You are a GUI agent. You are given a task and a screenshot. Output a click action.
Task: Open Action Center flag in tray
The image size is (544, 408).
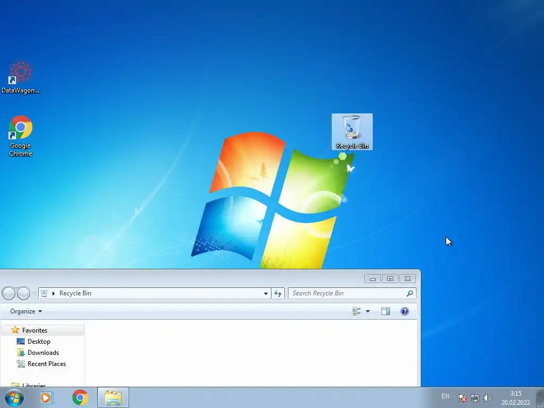coord(462,398)
